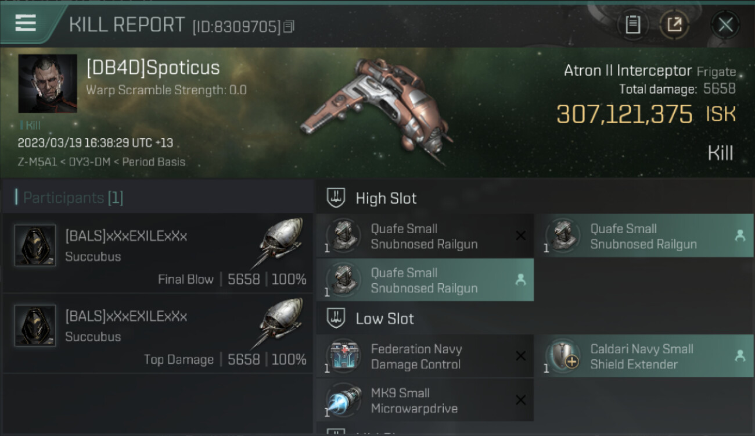Copy the kill report ID icon

(x=289, y=26)
